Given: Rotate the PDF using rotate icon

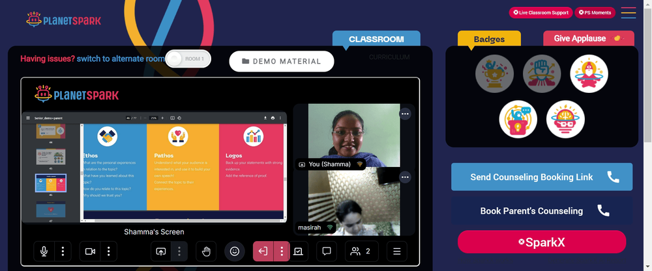Looking at the screenshot, I should pos(179,118).
